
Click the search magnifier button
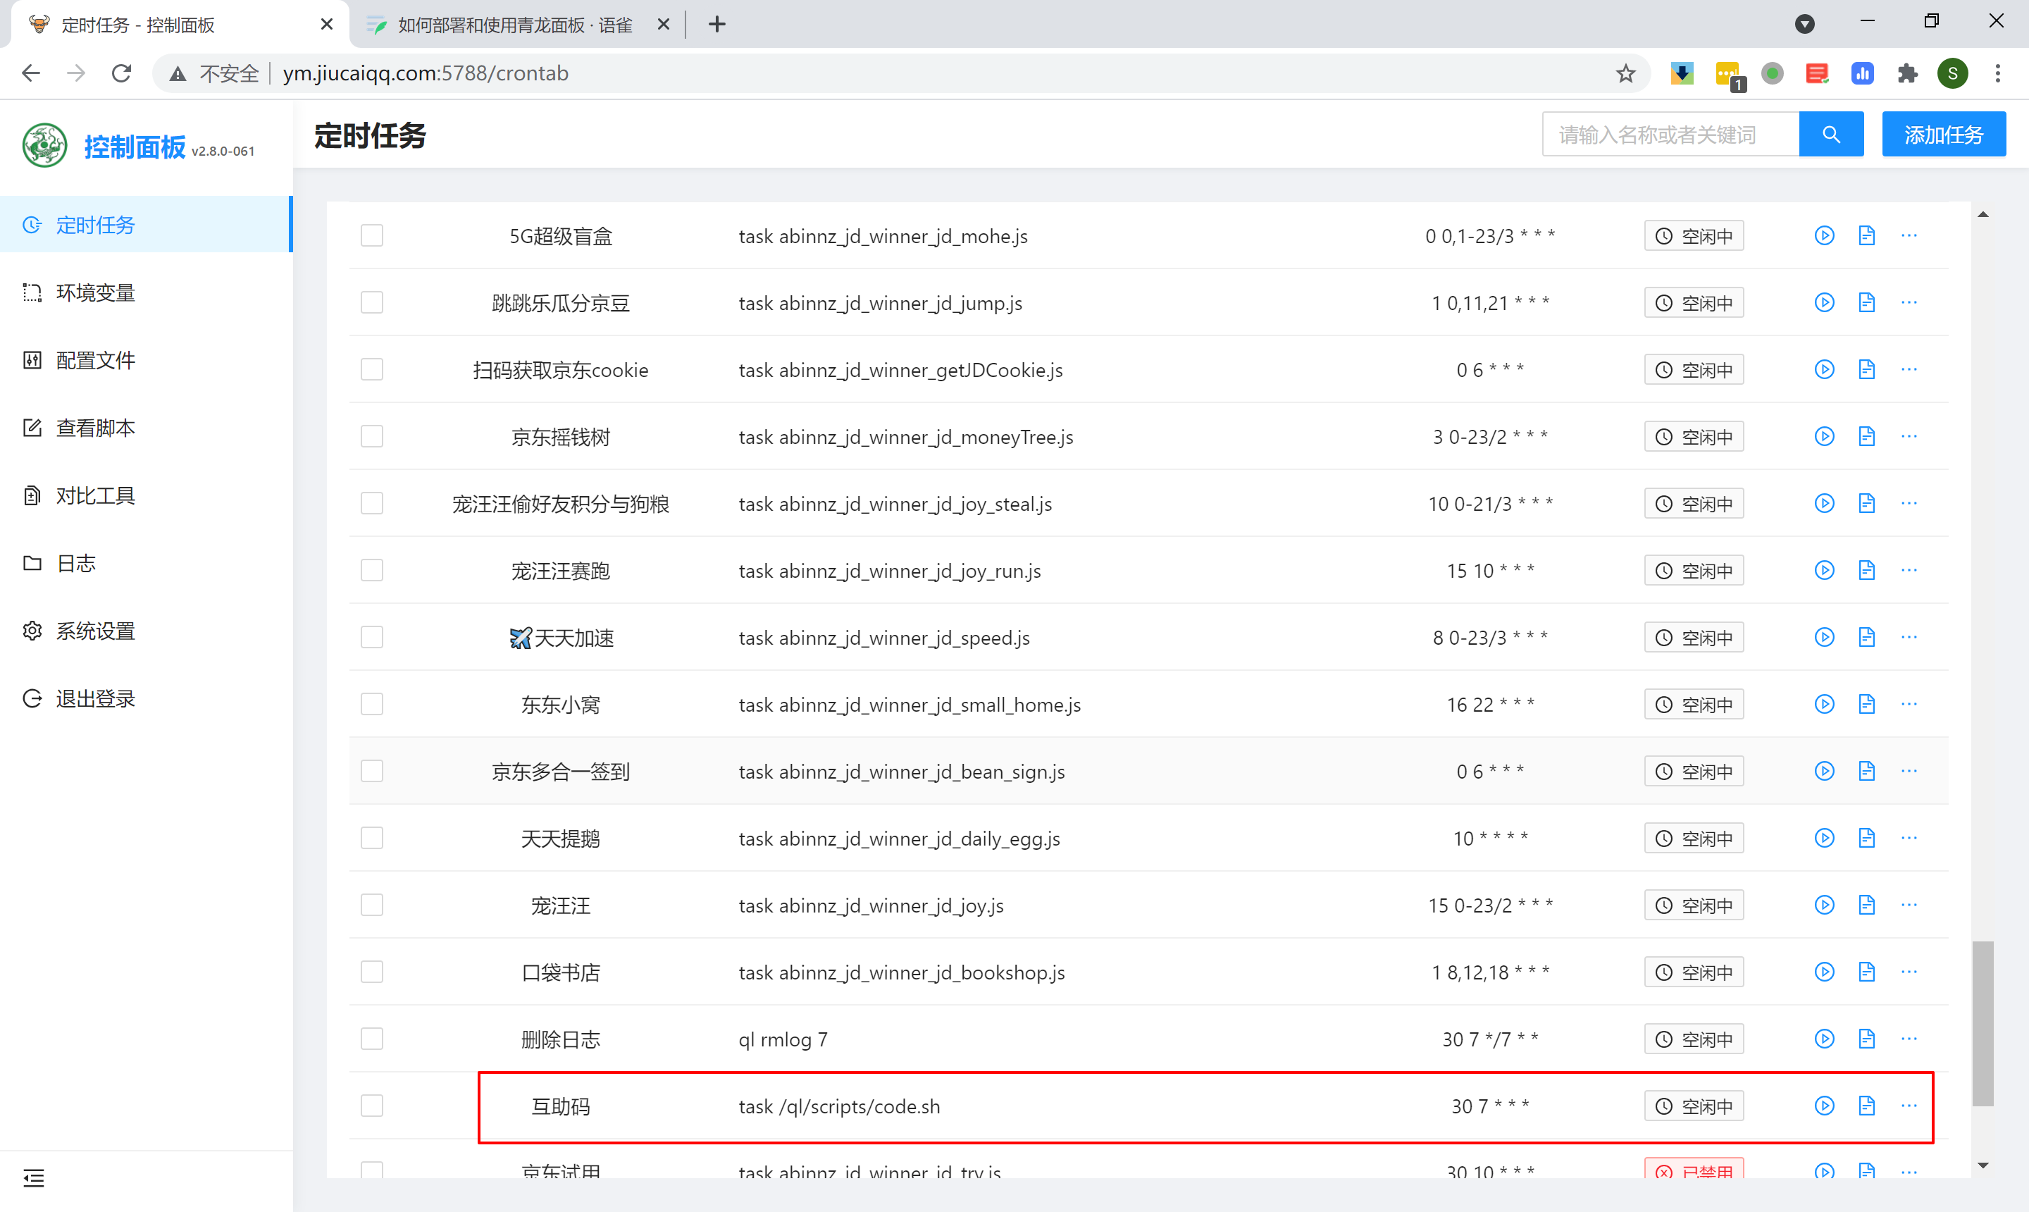click(1830, 135)
